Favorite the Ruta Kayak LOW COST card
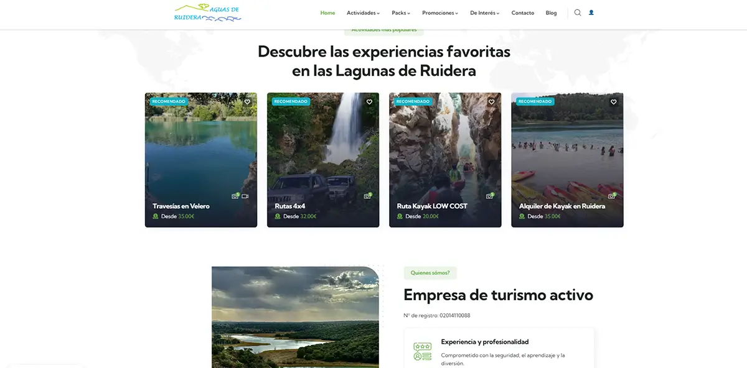747x368 pixels. tap(491, 102)
